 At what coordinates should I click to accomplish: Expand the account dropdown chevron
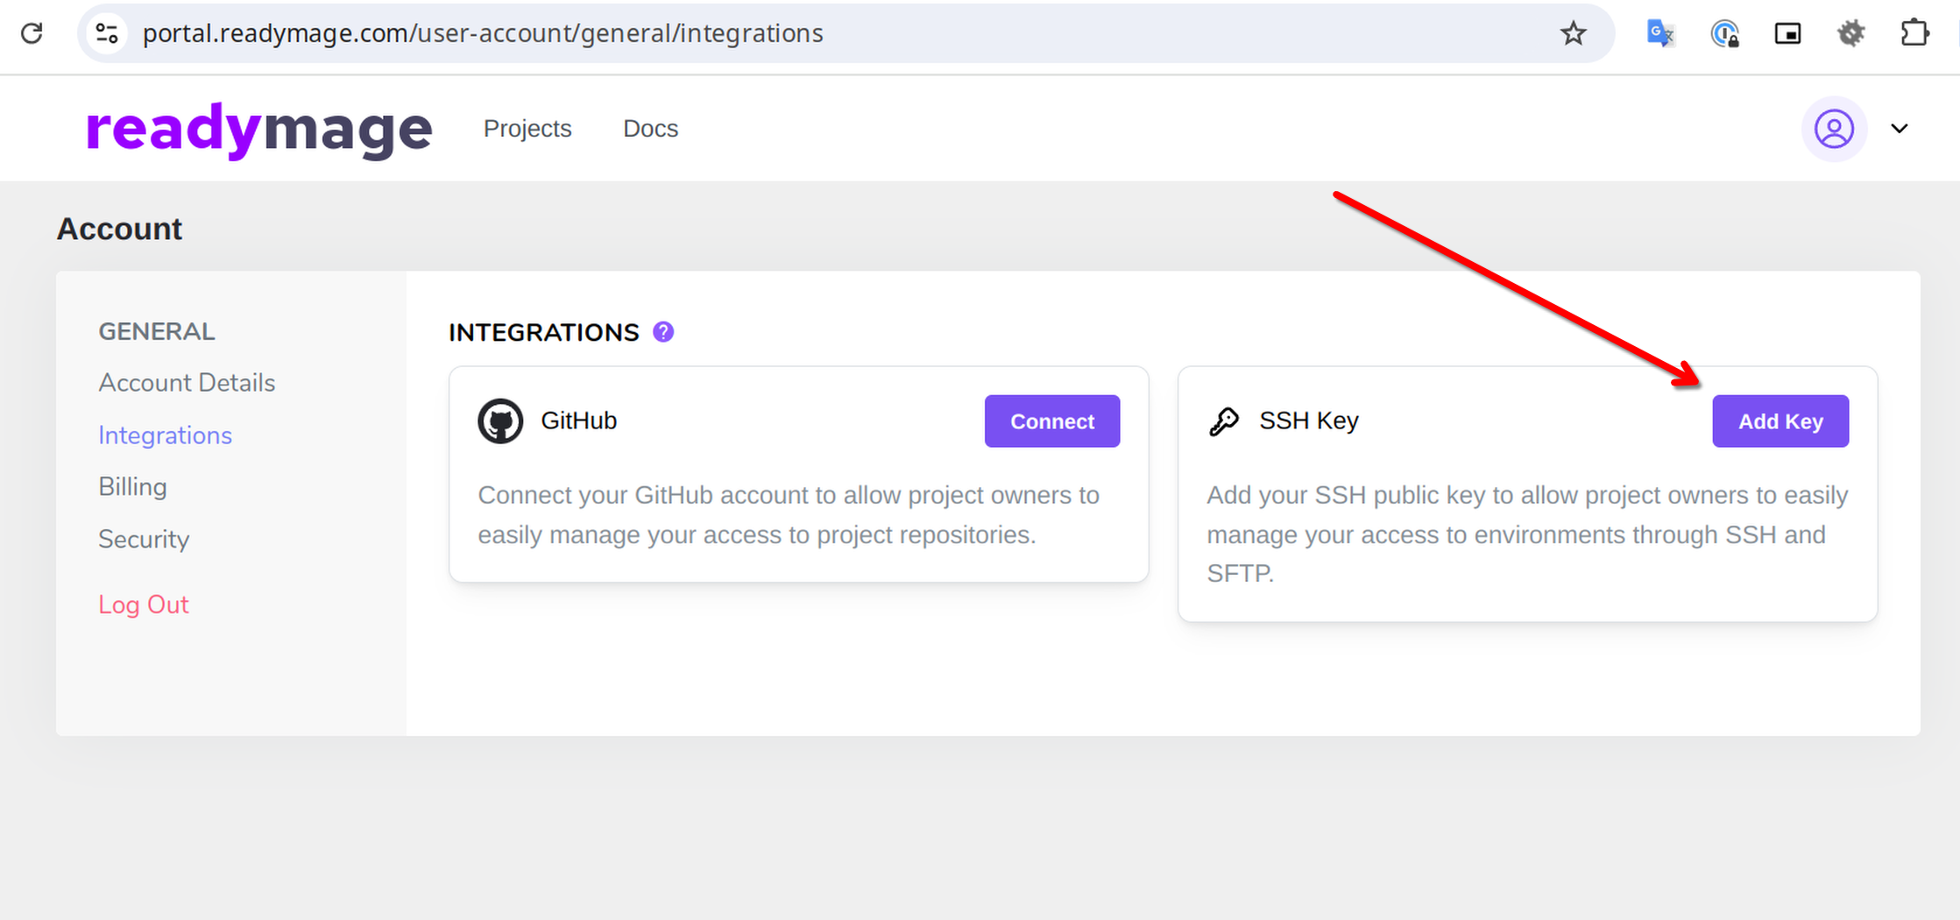point(1899,129)
